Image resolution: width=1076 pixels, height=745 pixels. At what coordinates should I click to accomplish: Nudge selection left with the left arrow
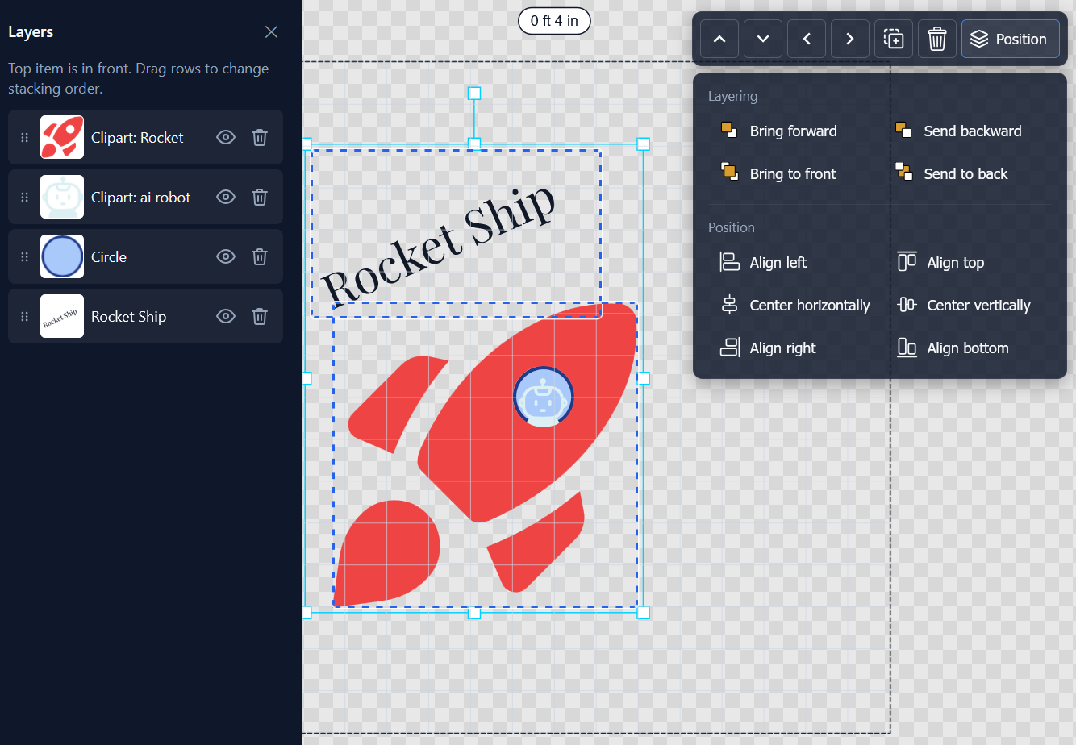tap(807, 39)
